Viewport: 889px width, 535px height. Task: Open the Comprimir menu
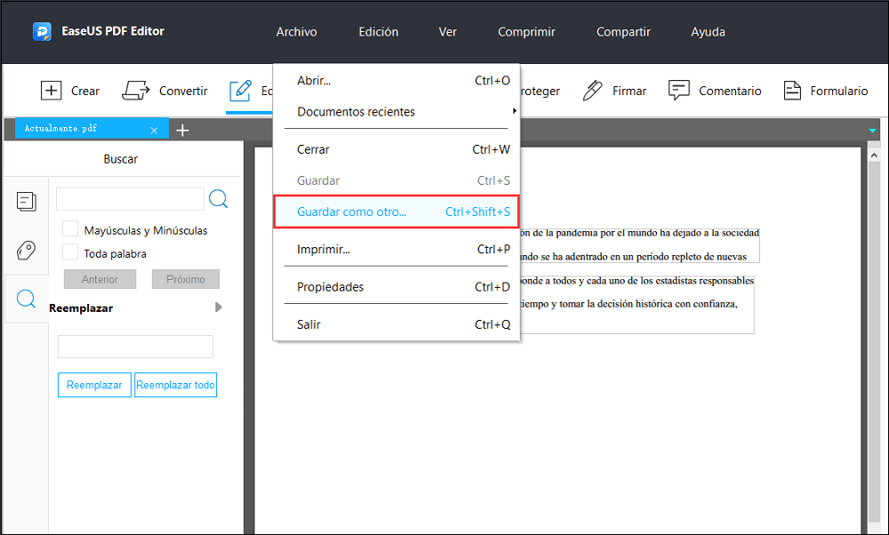coord(526,32)
